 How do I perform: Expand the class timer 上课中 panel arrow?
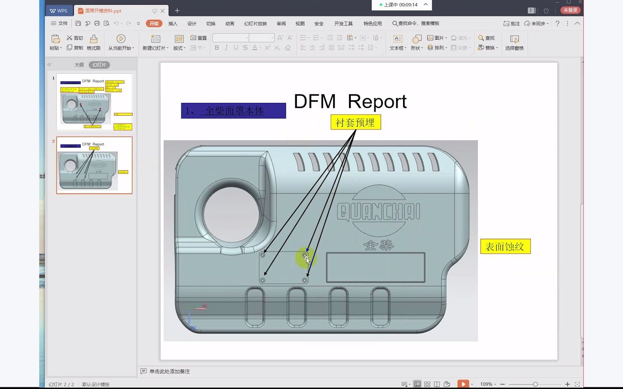click(x=426, y=5)
